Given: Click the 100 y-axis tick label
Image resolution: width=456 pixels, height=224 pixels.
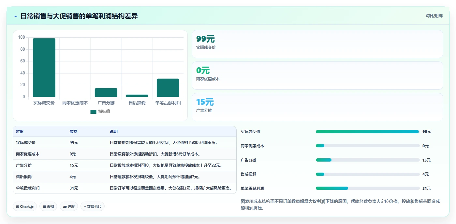Looking at the screenshot, I should pos(22,37).
